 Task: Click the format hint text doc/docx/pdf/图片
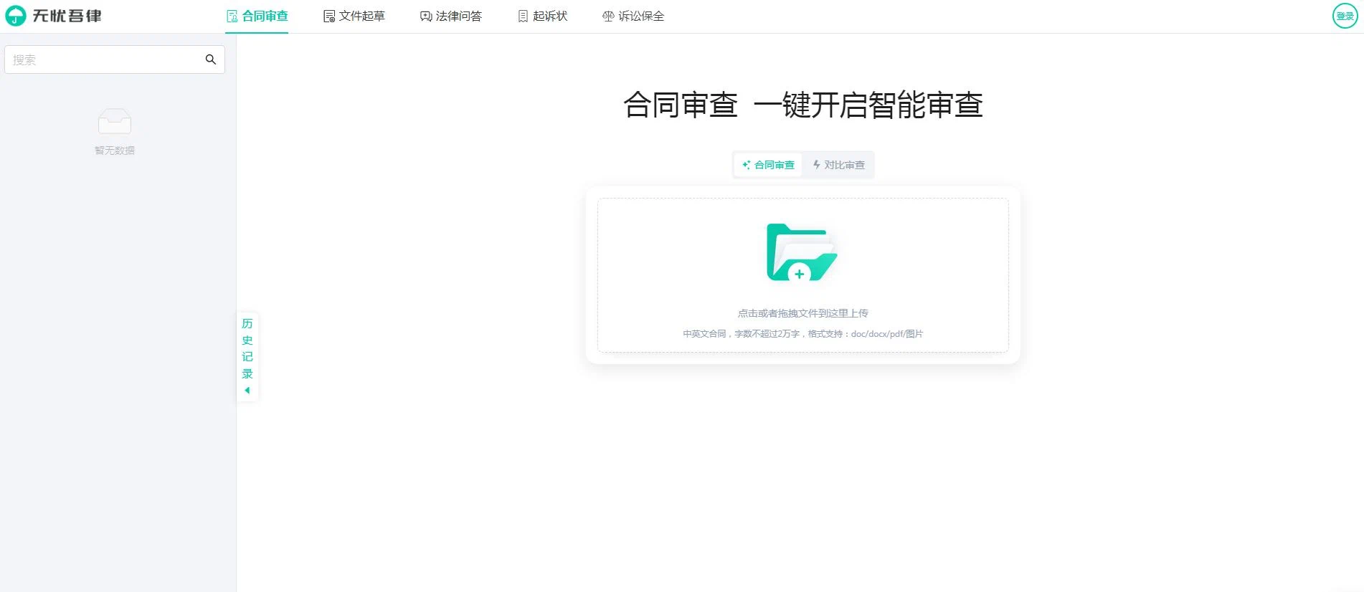802,334
